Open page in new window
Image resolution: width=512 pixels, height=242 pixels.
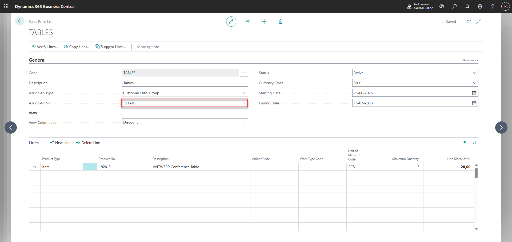(x=469, y=22)
